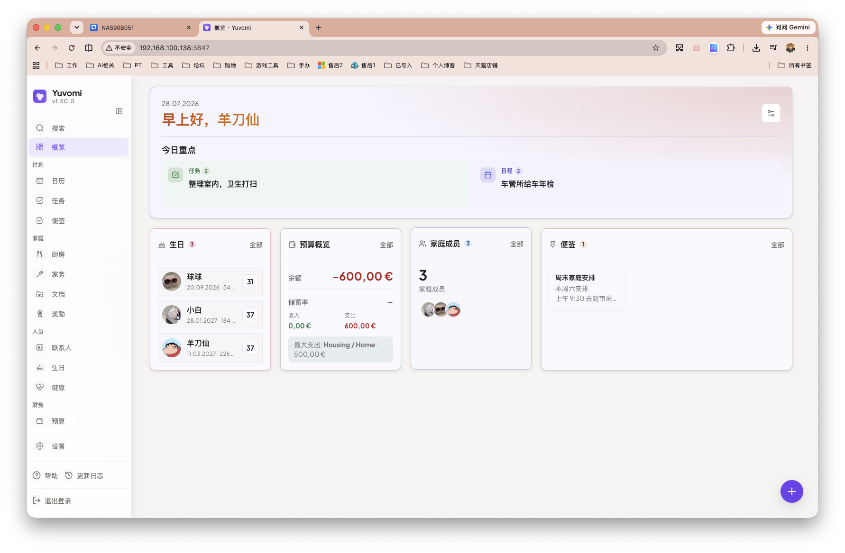Viewport: 845px width, 553px height.
Task: Toggle browser split view icon
Action: coord(89,48)
